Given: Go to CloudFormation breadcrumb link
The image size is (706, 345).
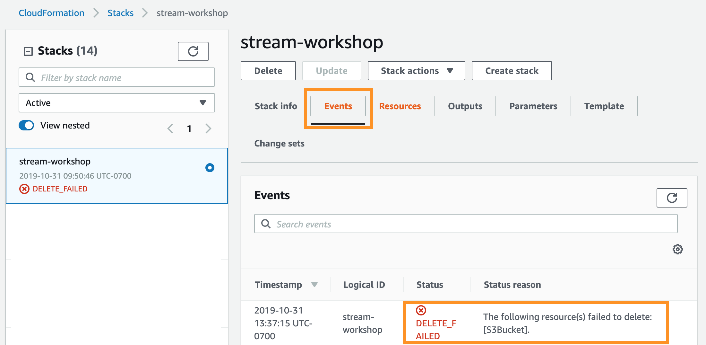Looking at the screenshot, I should tap(51, 13).
